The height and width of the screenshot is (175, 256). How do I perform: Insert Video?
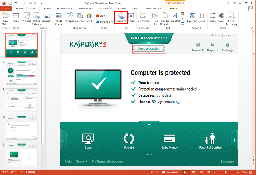click(x=213, y=18)
